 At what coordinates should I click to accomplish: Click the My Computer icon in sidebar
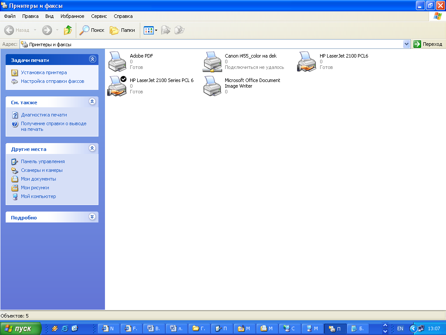point(15,197)
